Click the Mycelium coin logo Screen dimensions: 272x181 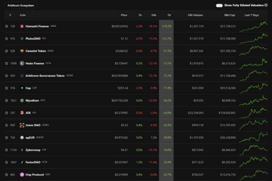click(22, 100)
